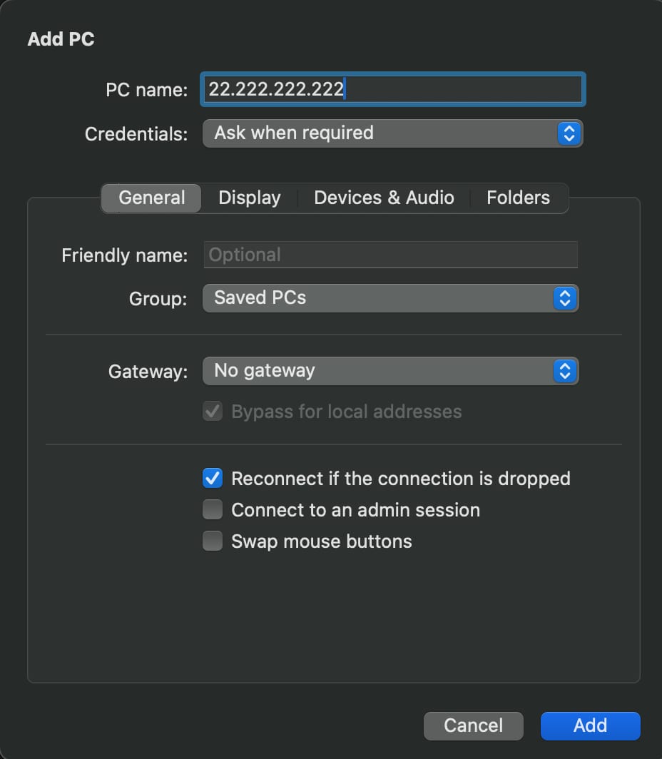Image resolution: width=662 pixels, height=759 pixels.
Task: Disable 'Reconnect if the connection is dropped'
Action: pyautogui.click(x=213, y=479)
